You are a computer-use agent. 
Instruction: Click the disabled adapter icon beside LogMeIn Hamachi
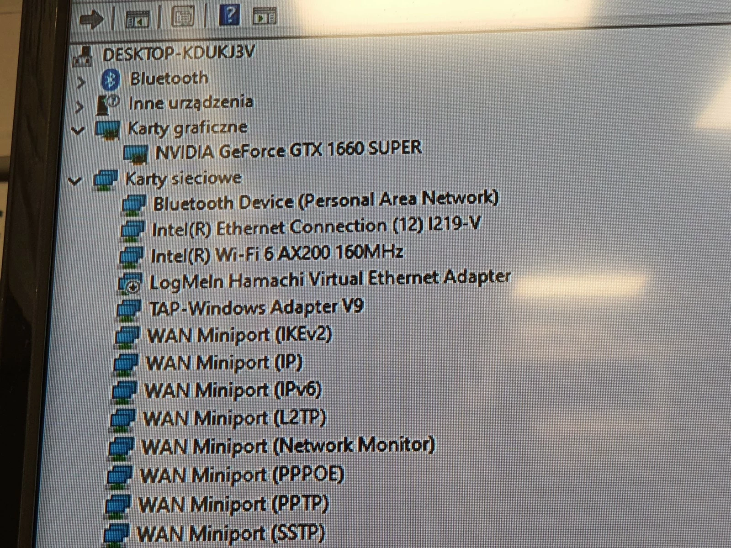130,283
